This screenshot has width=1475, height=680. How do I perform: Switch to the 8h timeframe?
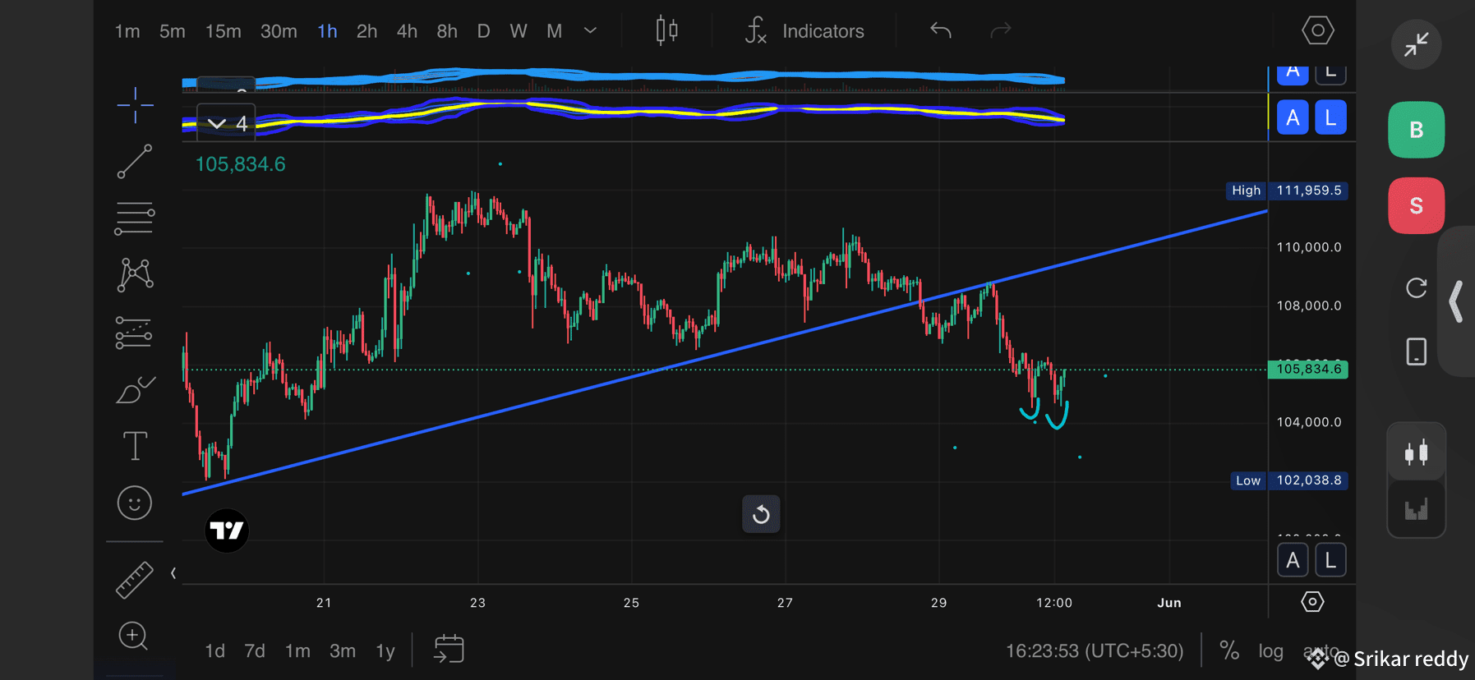(x=447, y=31)
